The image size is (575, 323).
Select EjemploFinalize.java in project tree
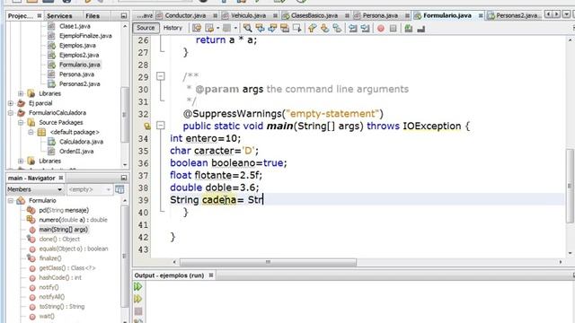[85, 36]
